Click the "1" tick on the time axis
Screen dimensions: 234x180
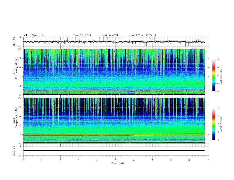coord(42,160)
